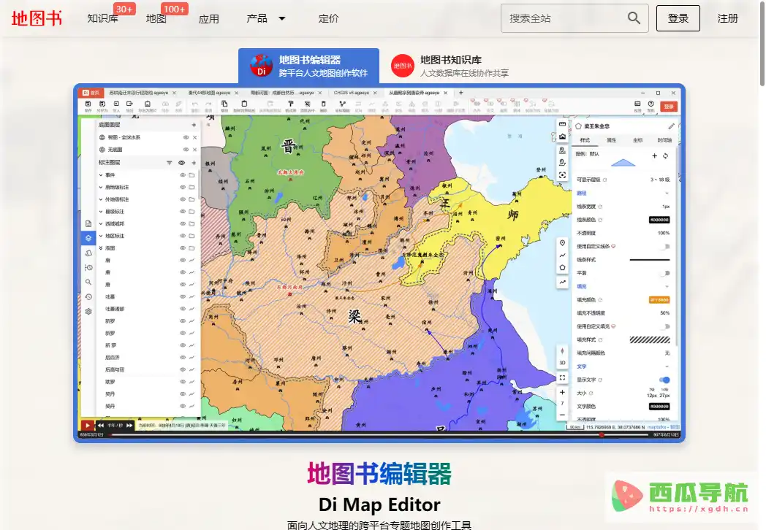Click the filter icon in the annotation layers header
The image size is (766, 530).
click(169, 163)
